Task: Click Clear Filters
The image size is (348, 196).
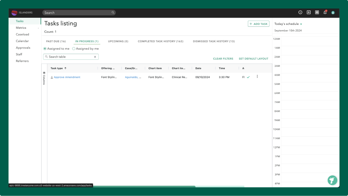Action: 223,59
